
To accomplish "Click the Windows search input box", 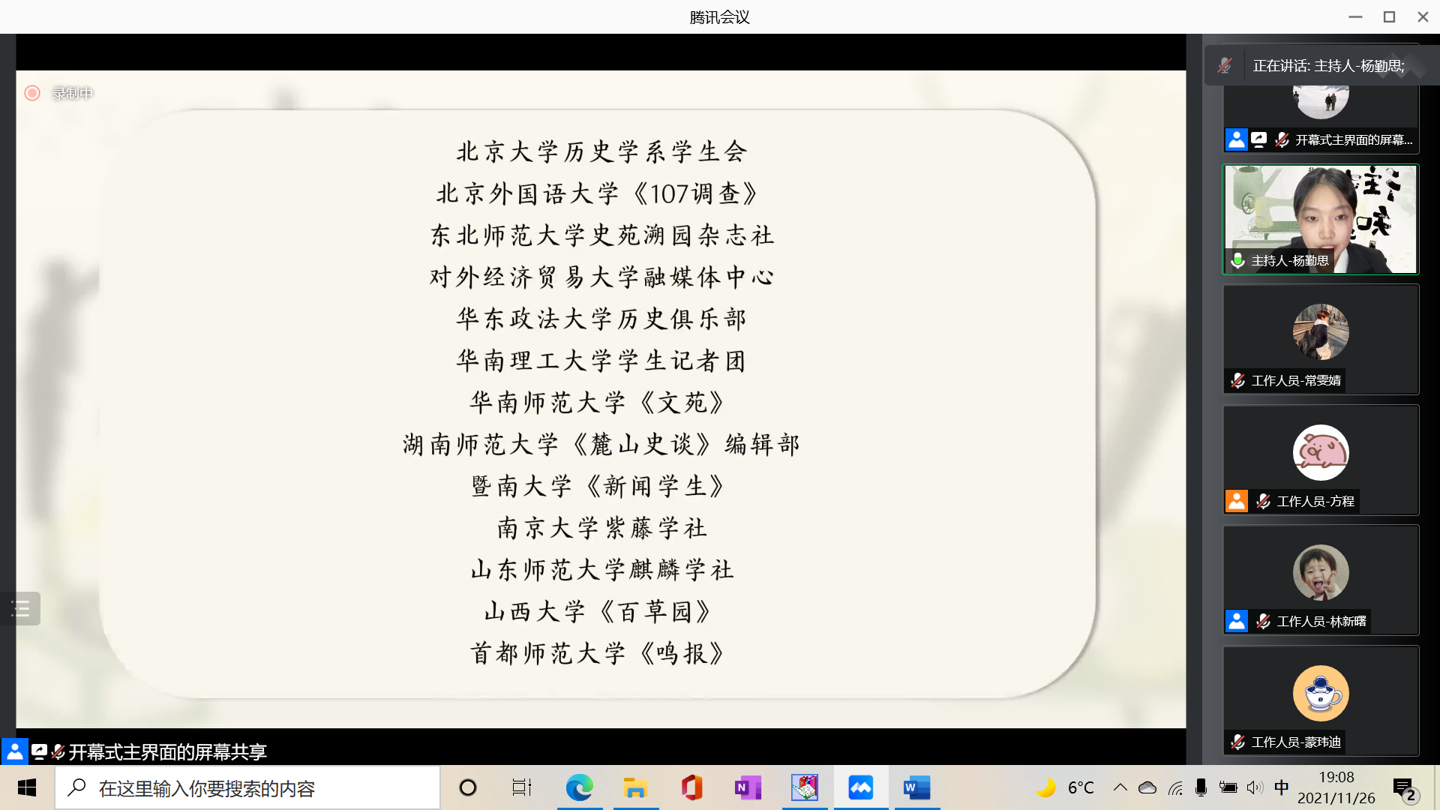I will click(x=247, y=787).
